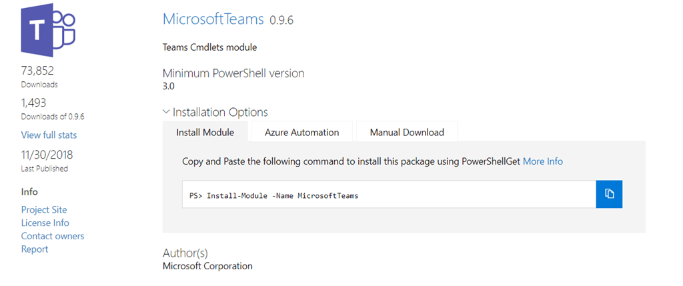
Task: View full stats for the package
Action: click(49, 135)
